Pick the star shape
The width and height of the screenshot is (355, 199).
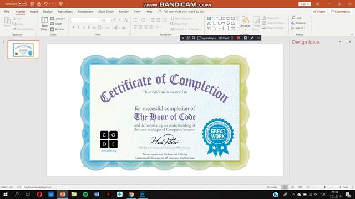(233, 28)
